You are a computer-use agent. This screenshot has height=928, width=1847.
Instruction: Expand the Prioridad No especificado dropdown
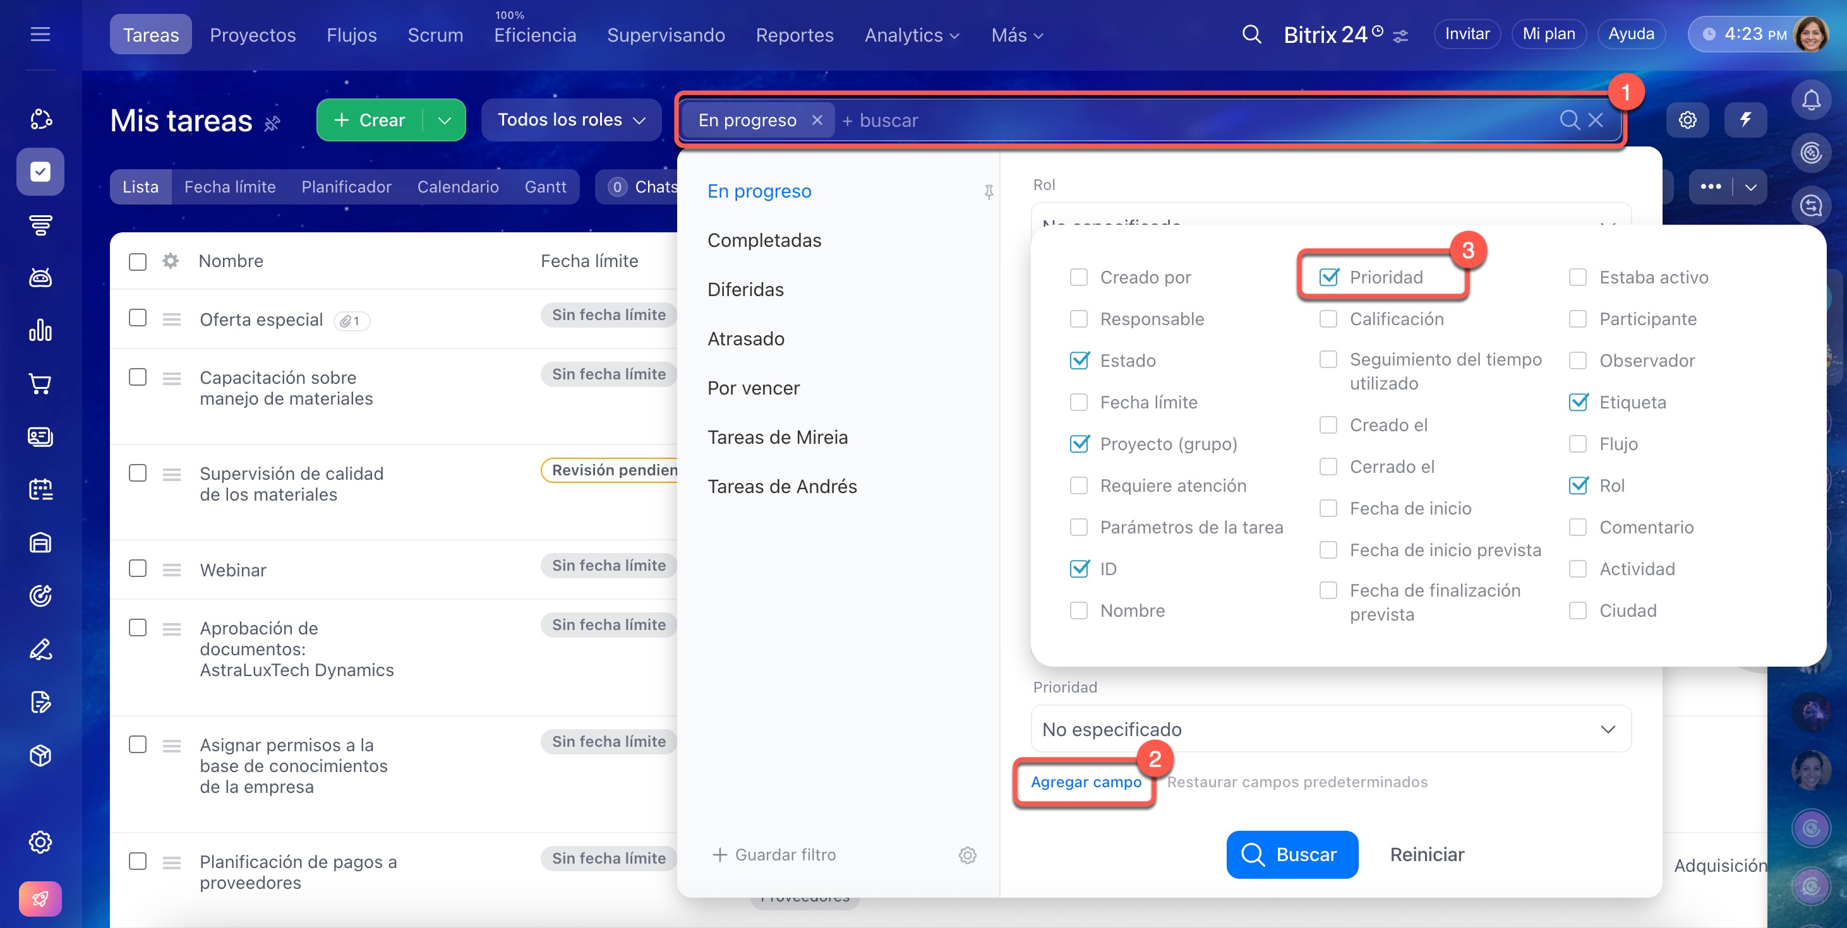click(x=1330, y=729)
